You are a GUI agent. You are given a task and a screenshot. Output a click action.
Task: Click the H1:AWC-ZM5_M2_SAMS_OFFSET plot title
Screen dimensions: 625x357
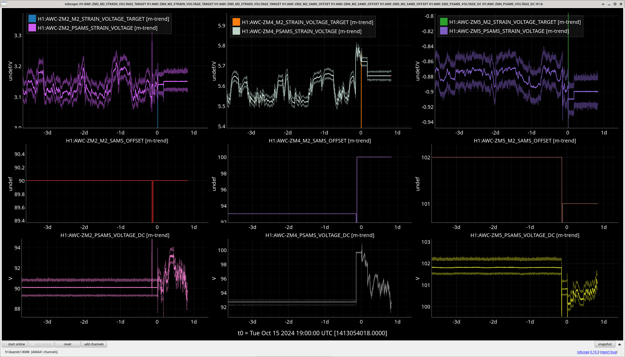point(525,141)
